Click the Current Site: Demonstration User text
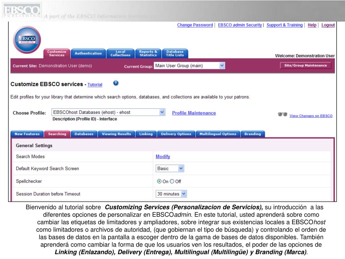Viewport: 345px width, 259px height. [52, 66]
